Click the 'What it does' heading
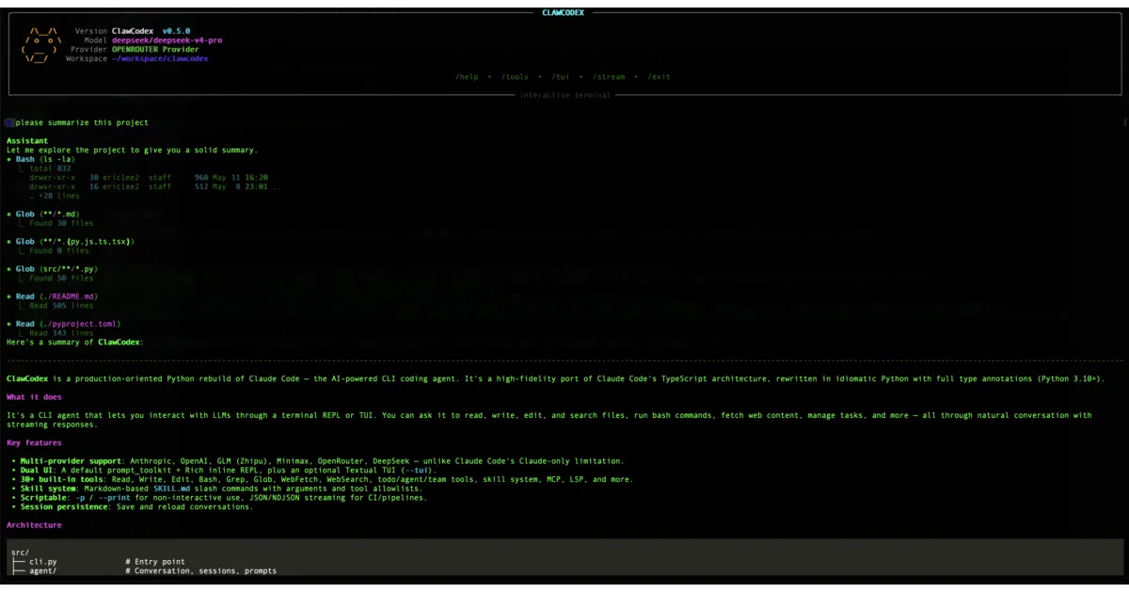This screenshot has width=1129, height=593. click(34, 397)
